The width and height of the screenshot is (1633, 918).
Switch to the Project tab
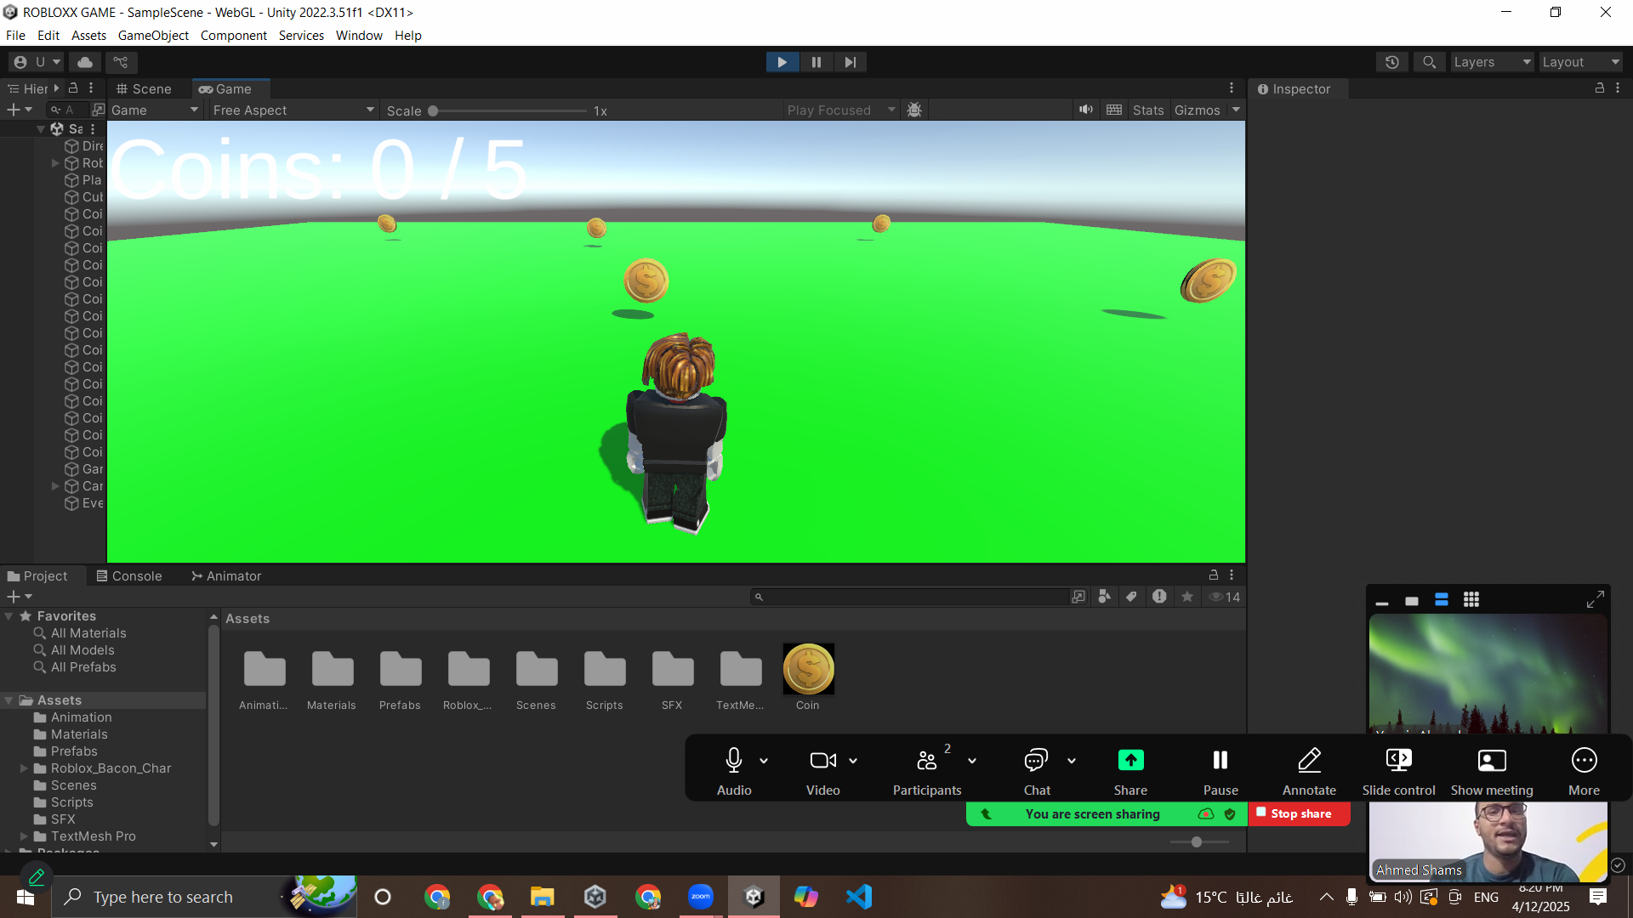point(37,576)
